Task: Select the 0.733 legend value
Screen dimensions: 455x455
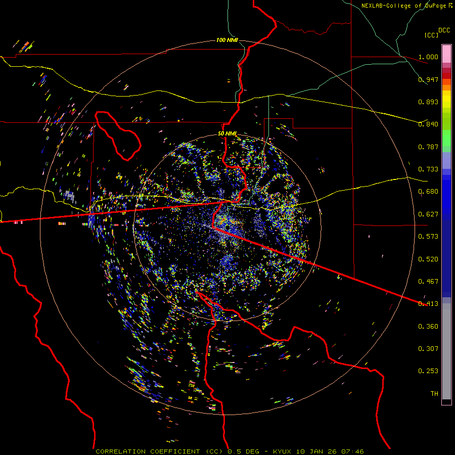Action: (428, 169)
